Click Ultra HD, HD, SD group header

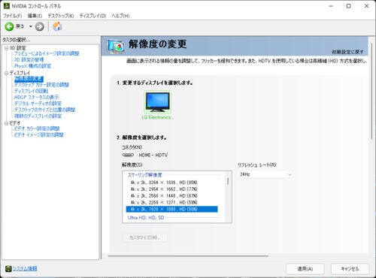click(146, 218)
